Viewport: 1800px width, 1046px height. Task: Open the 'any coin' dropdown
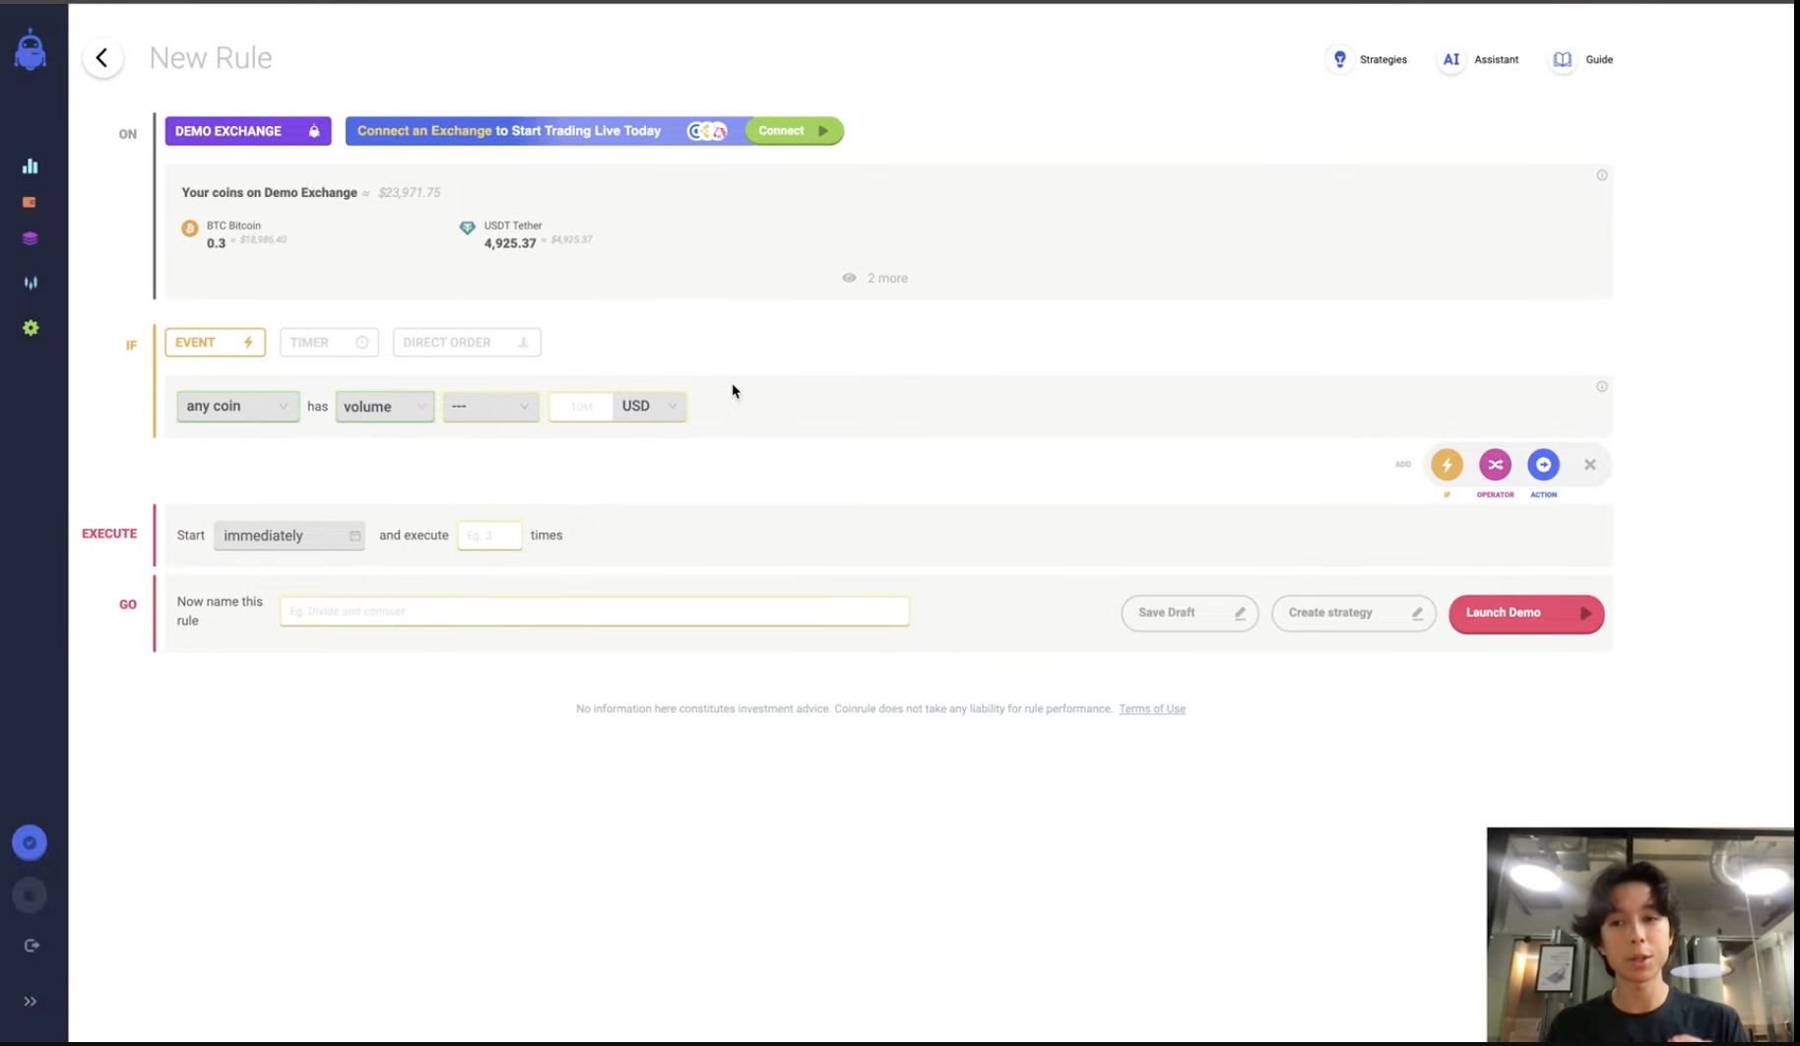point(237,406)
